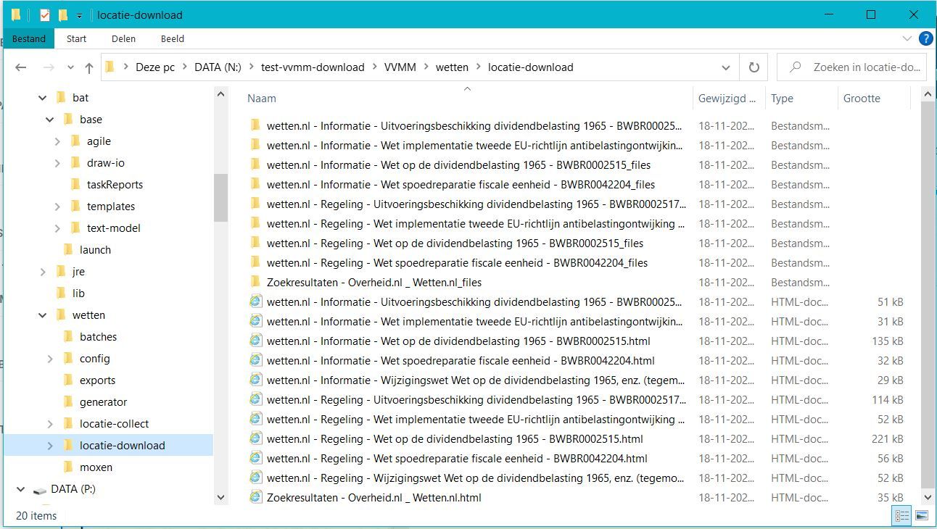Click 'test-vvmm-download' breadcrumb
This screenshot has width=937, height=529.
pos(313,67)
